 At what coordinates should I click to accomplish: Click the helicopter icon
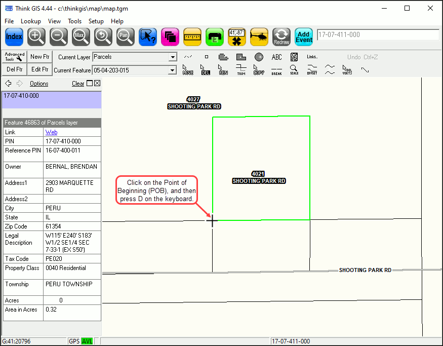259,36
